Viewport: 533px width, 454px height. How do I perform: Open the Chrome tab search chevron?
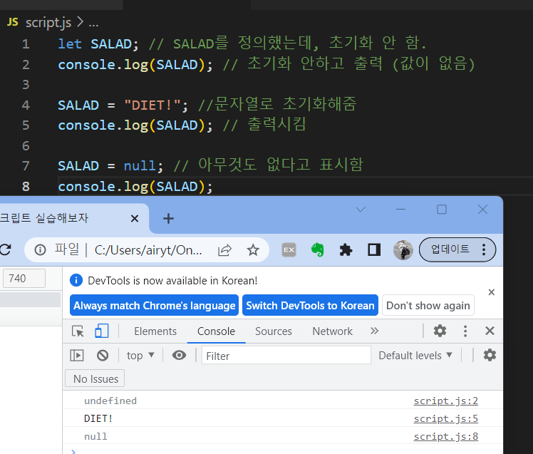pyautogui.click(x=361, y=209)
